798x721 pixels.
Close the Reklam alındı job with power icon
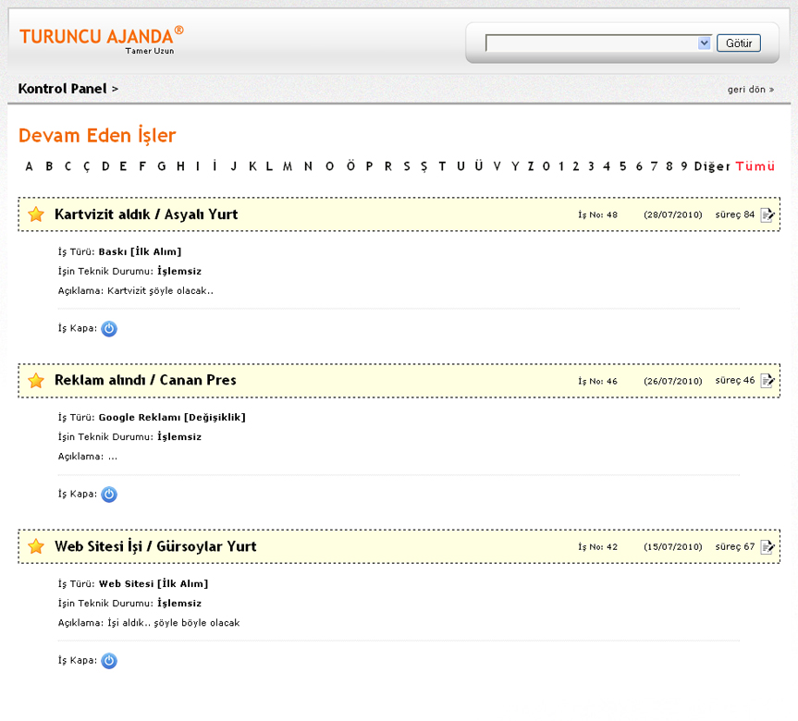[x=109, y=495]
